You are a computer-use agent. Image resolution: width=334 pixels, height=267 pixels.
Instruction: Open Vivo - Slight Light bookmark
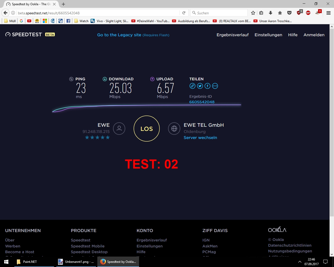110,21
